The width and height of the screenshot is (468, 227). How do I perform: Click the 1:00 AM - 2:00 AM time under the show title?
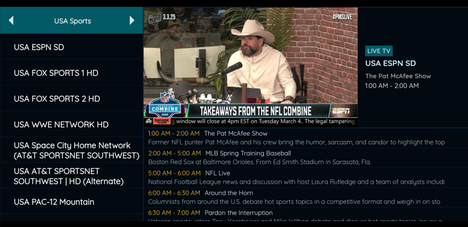pos(392,85)
